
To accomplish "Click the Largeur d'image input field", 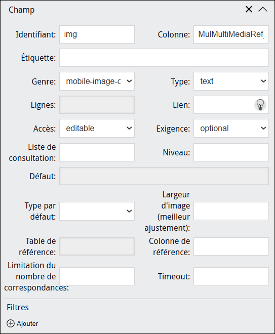I will coord(231,211).
